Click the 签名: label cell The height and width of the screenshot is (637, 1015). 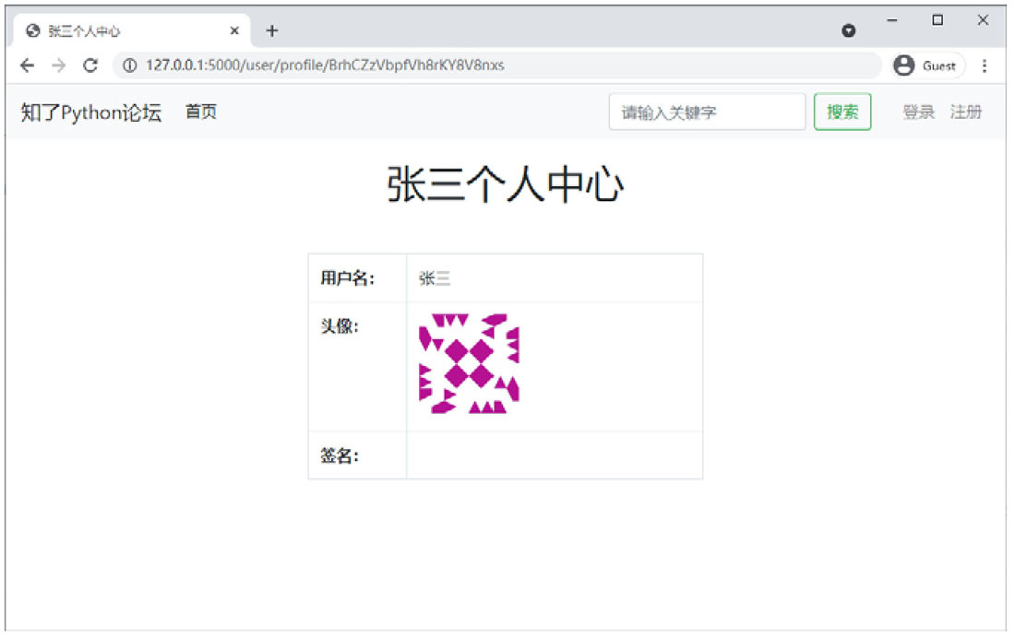pos(357,455)
